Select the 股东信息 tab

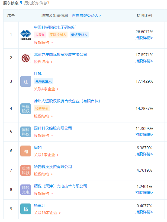11,3
